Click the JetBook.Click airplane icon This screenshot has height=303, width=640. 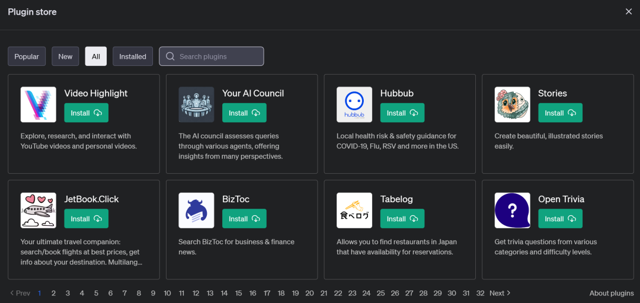[39, 210]
